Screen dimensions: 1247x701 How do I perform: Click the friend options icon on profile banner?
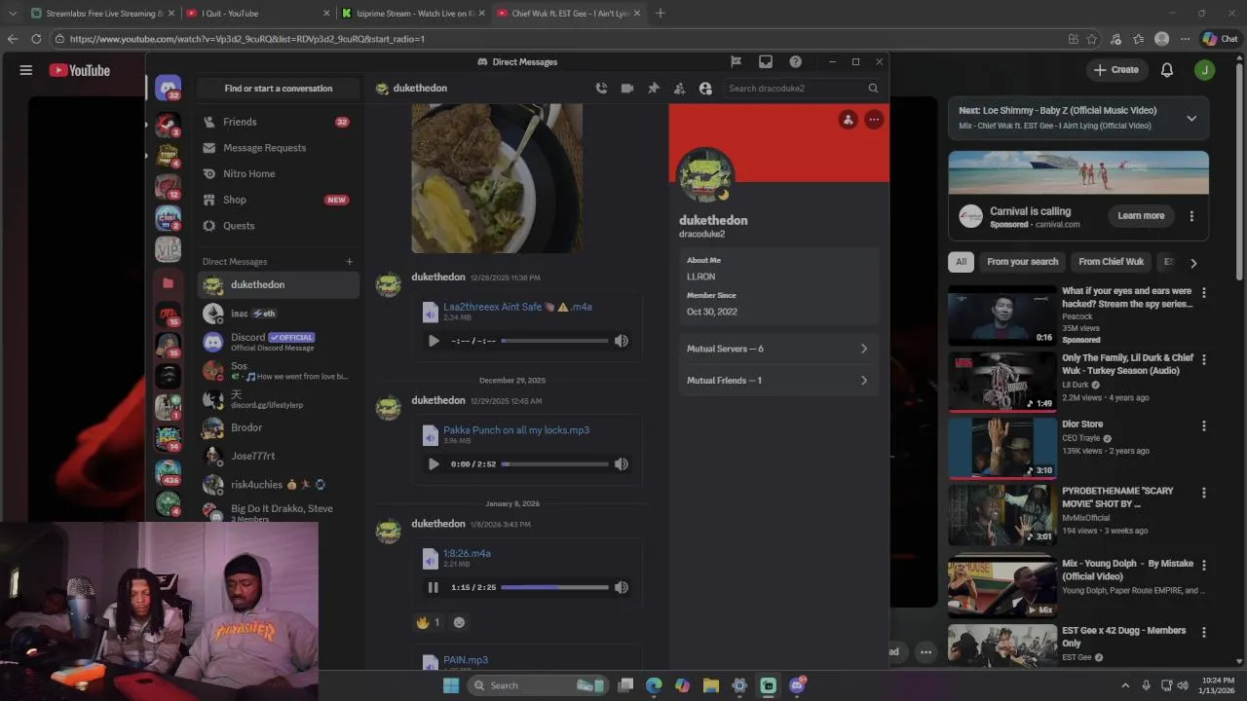[x=849, y=120]
